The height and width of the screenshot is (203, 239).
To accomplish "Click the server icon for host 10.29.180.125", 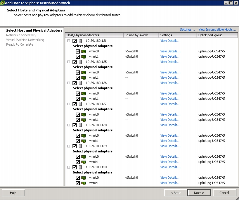I will [80, 62].
